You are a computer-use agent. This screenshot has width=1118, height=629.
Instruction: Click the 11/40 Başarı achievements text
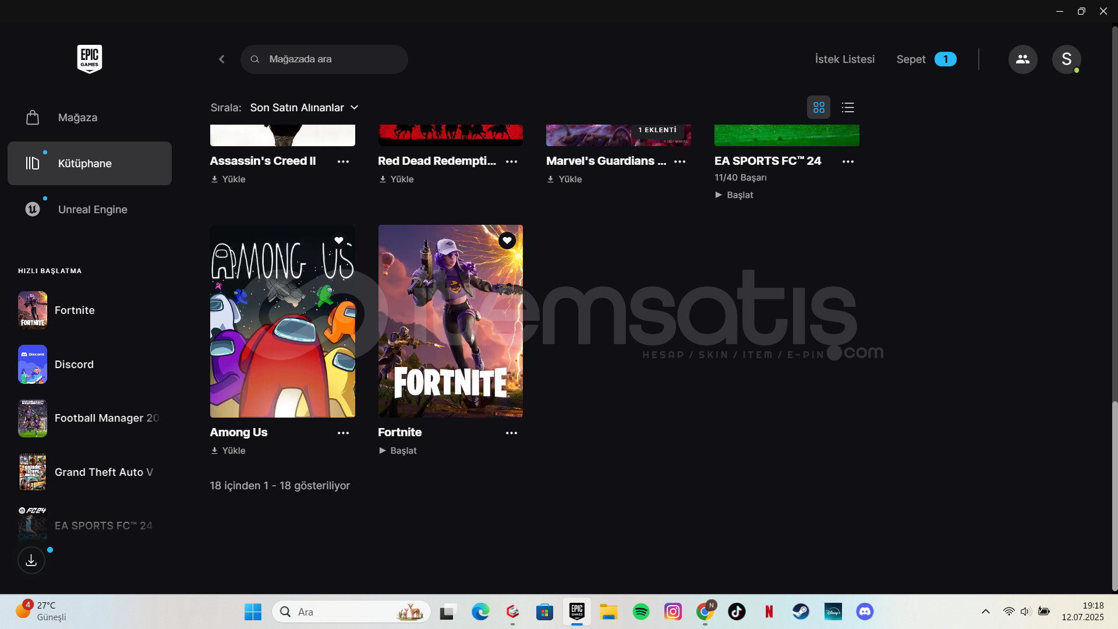pyautogui.click(x=741, y=178)
